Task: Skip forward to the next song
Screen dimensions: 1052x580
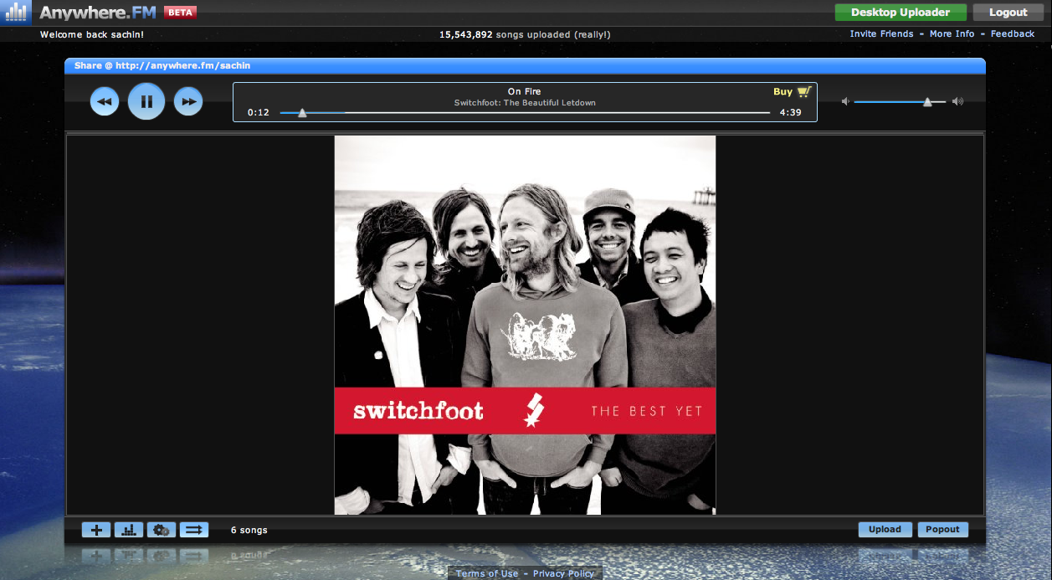Action: point(188,101)
